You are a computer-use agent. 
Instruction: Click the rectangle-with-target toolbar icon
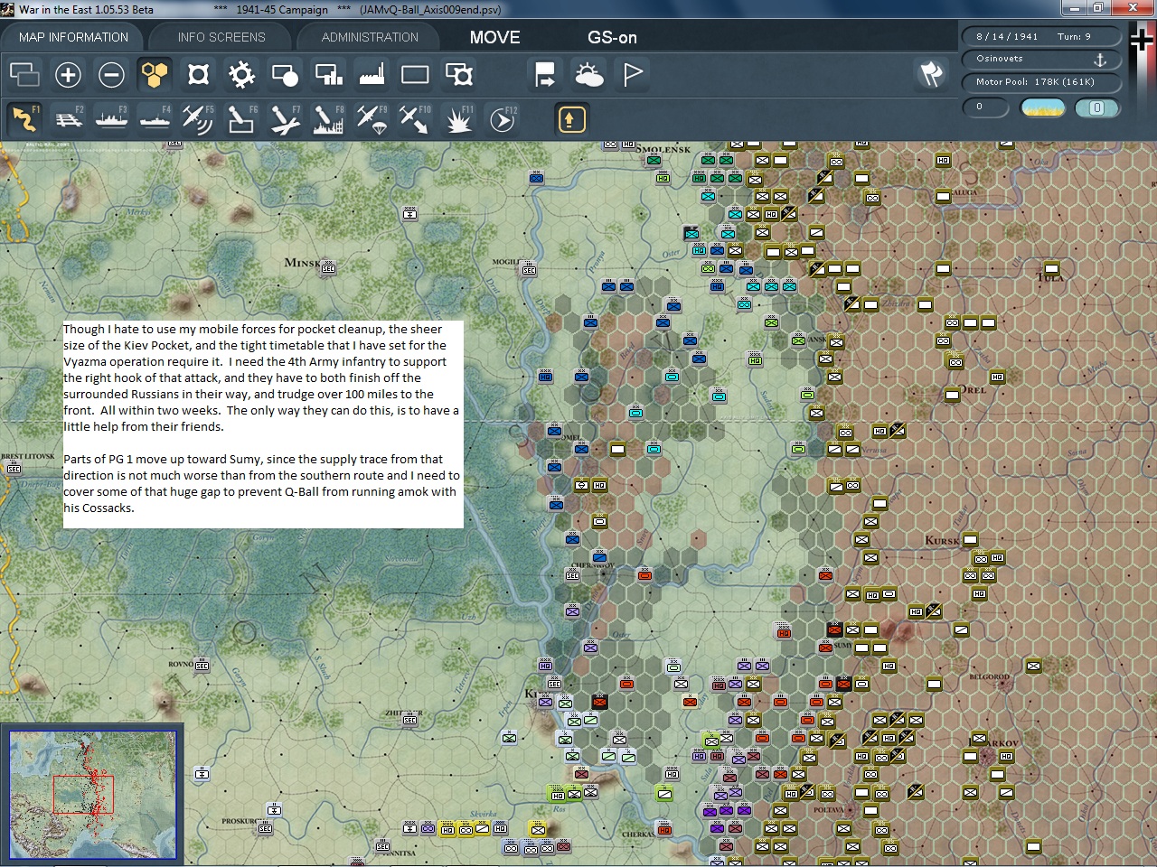coord(458,74)
